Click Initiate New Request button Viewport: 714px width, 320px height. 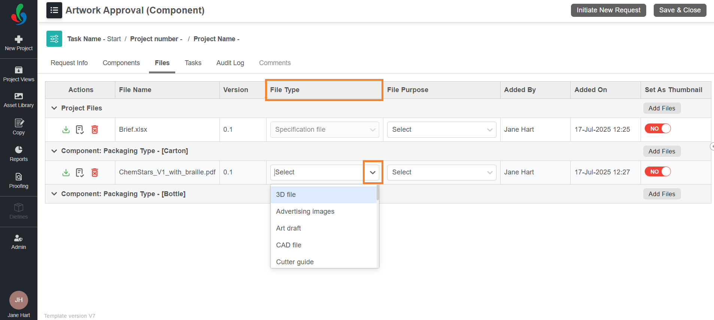coord(608,10)
